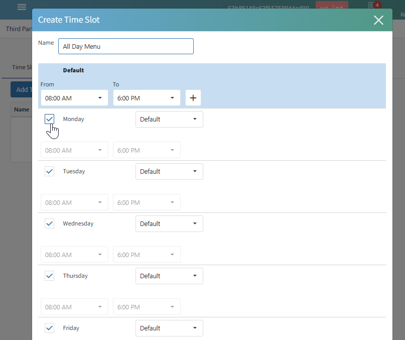Expand Friday's Default dropdown
This screenshot has width=405, height=340.
(x=169, y=328)
